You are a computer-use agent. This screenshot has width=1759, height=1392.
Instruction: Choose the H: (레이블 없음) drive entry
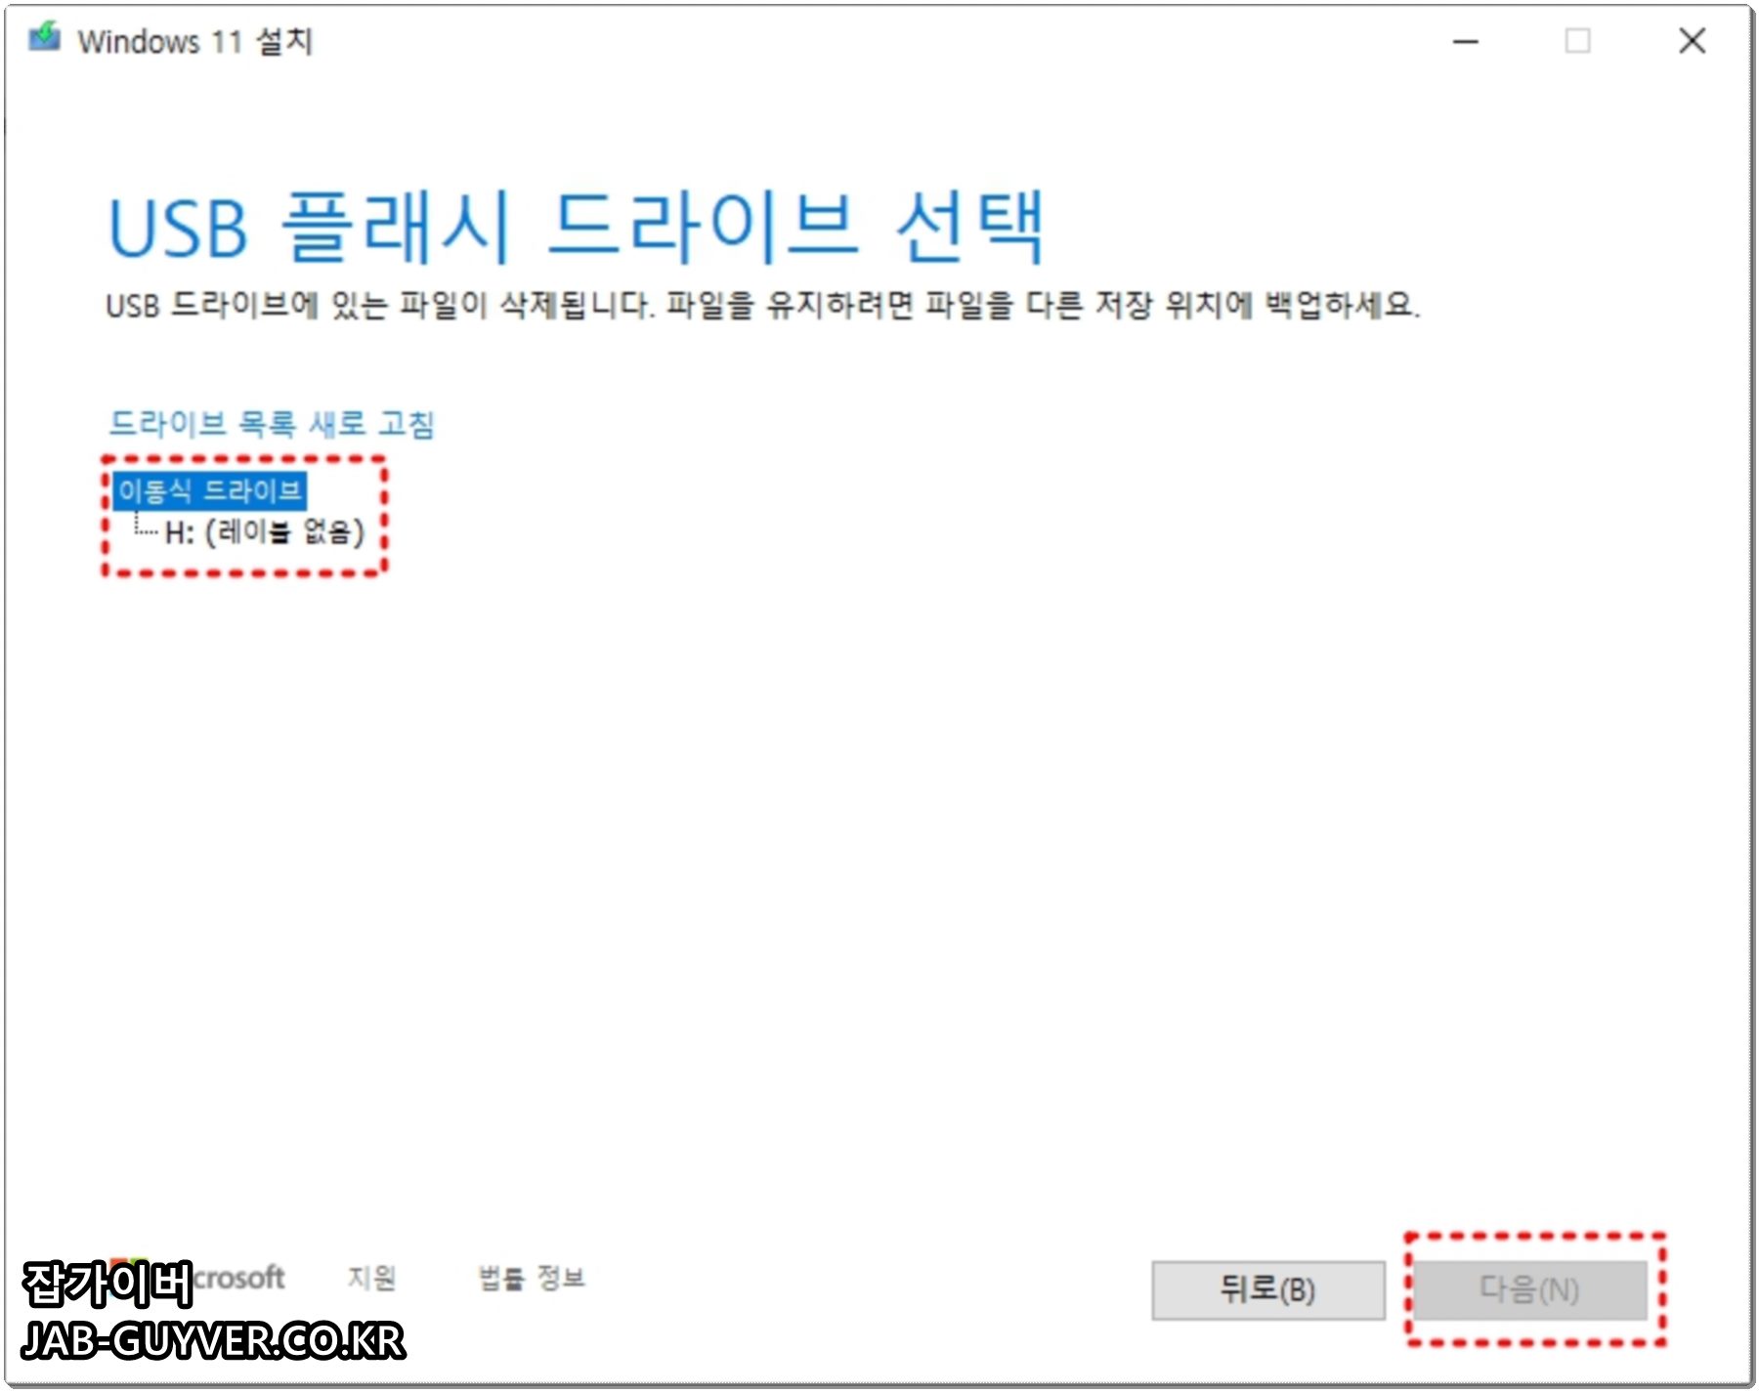[264, 532]
